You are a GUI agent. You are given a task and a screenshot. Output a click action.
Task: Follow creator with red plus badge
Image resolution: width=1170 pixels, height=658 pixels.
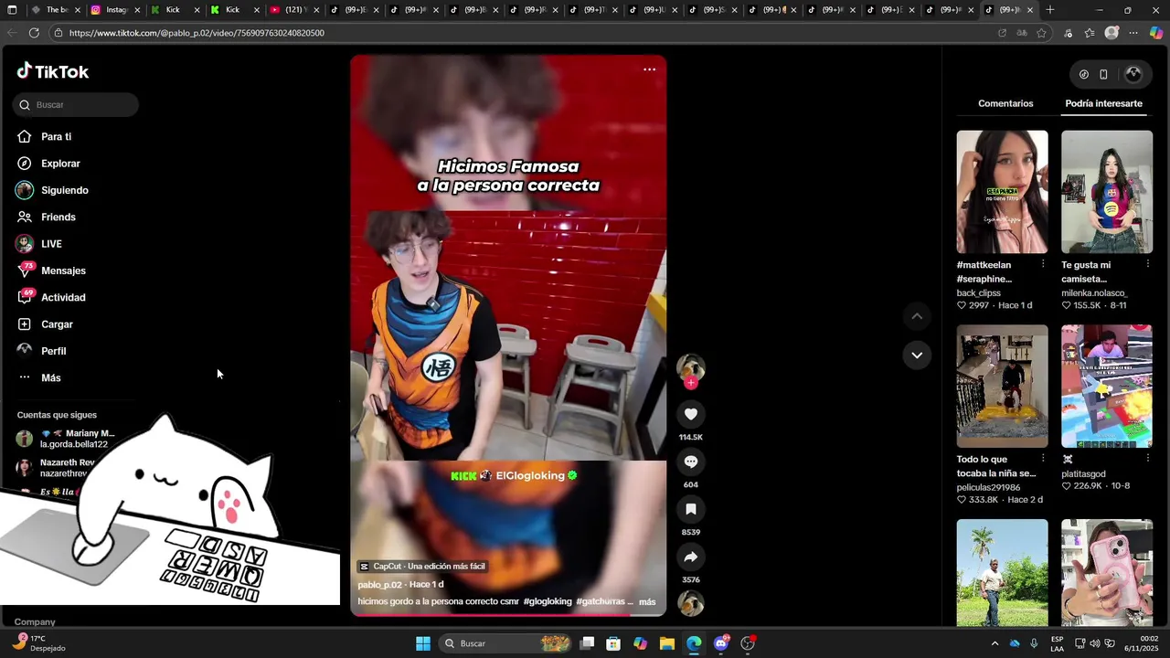coord(691,383)
